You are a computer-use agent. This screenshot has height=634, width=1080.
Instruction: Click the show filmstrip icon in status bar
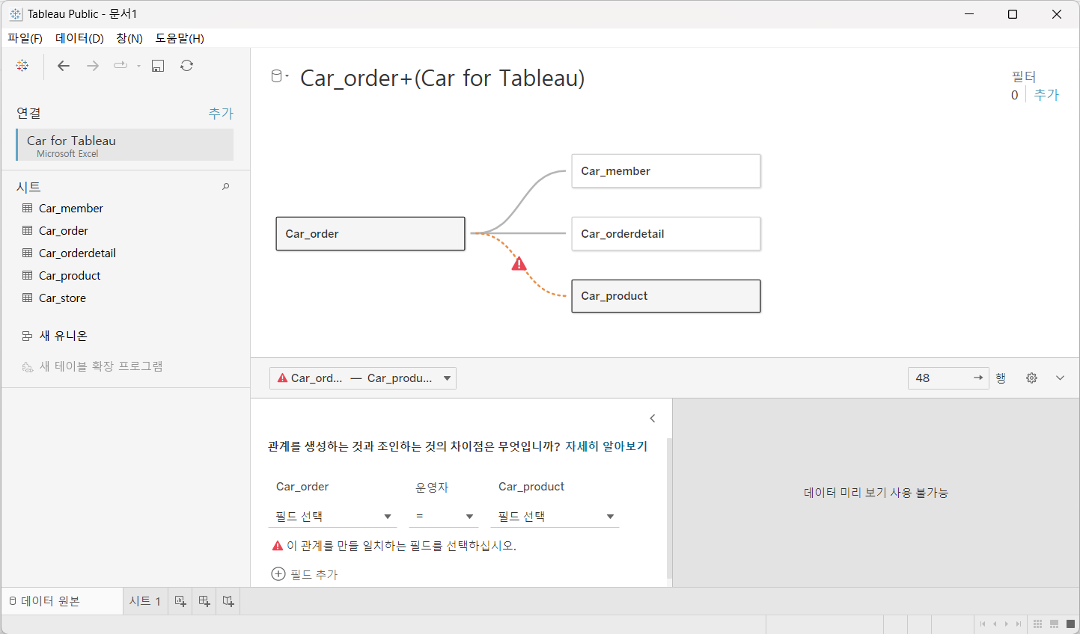[x=1054, y=624]
